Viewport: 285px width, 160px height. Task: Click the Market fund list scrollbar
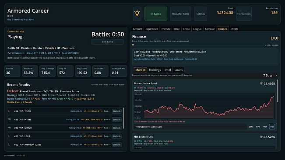coord(277,90)
